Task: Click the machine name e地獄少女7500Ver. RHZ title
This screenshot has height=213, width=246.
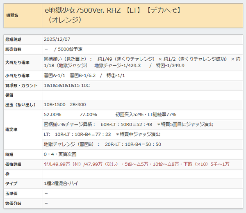Action: click(x=113, y=15)
